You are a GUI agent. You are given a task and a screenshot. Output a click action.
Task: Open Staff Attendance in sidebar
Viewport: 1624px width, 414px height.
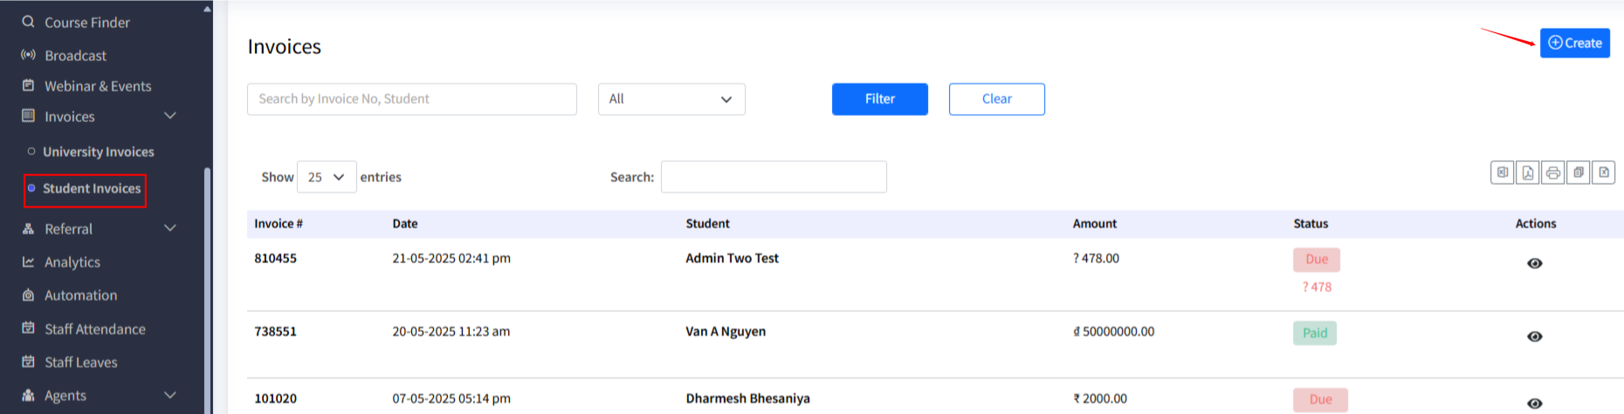(x=94, y=329)
